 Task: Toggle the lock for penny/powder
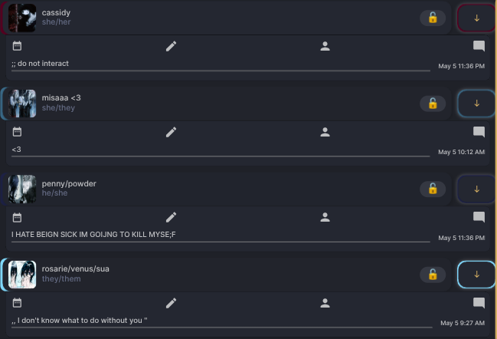pyautogui.click(x=433, y=189)
